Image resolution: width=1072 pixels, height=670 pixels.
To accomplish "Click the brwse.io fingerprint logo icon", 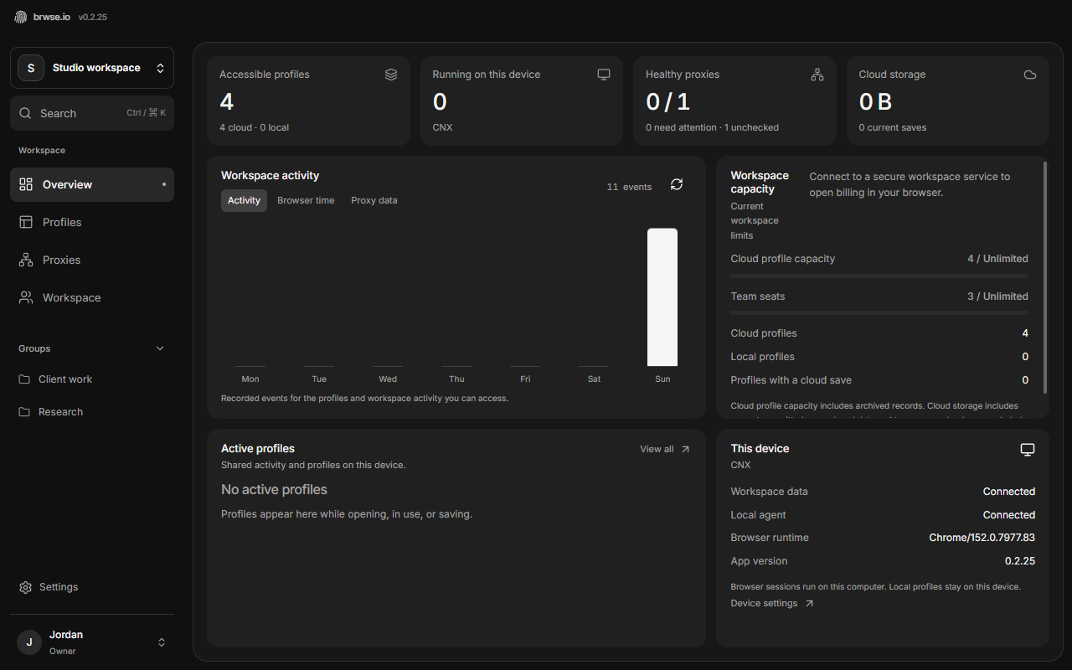I will (20, 17).
